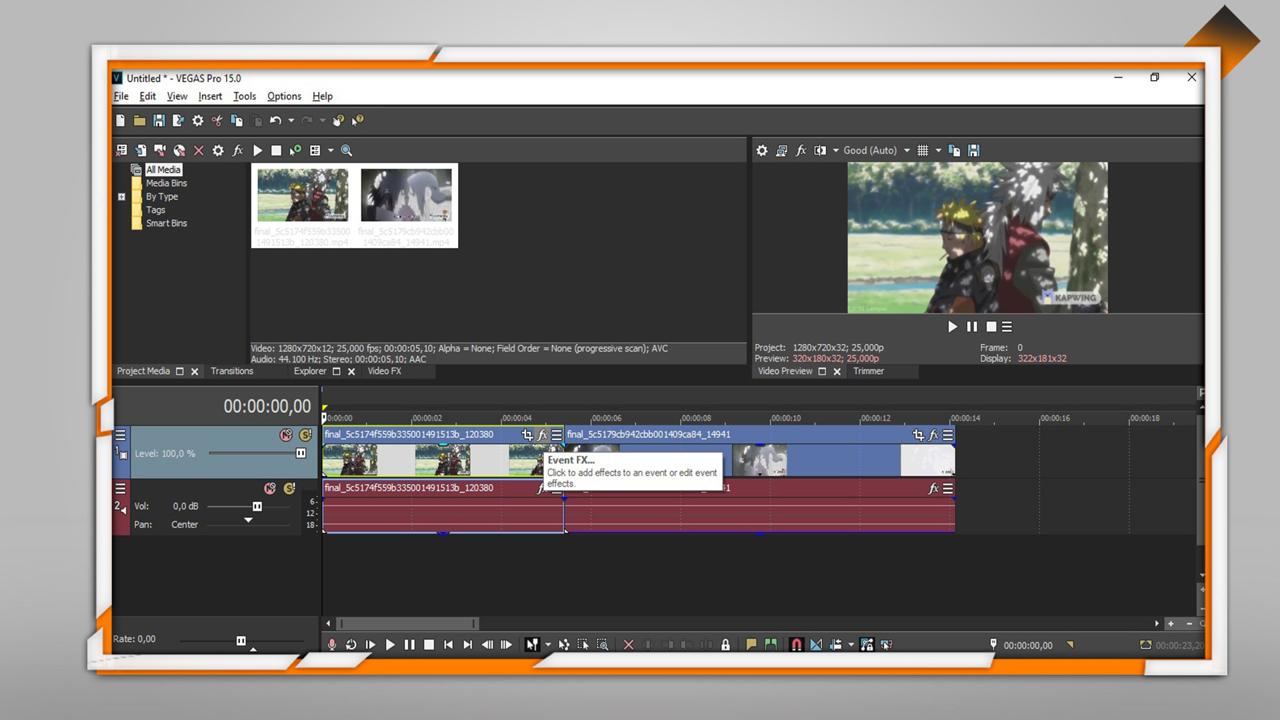Toggle snapping with the red magnet icon
This screenshot has width=1280, height=720.
tap(796, 645)
